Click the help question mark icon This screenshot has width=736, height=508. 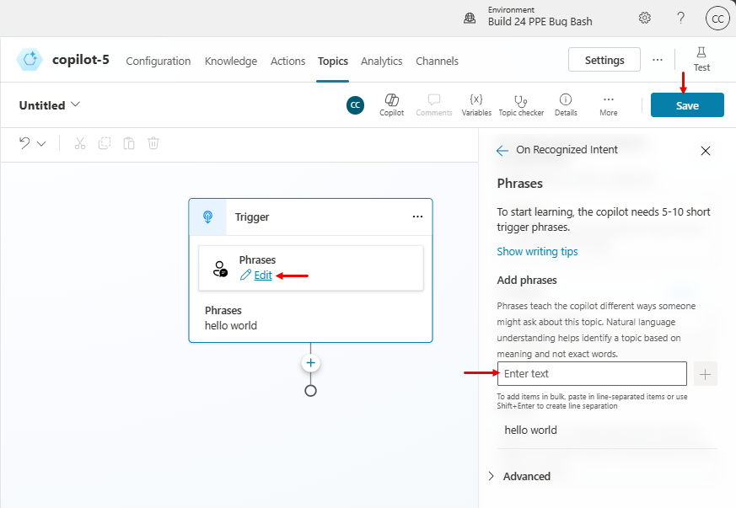point(680,18)
